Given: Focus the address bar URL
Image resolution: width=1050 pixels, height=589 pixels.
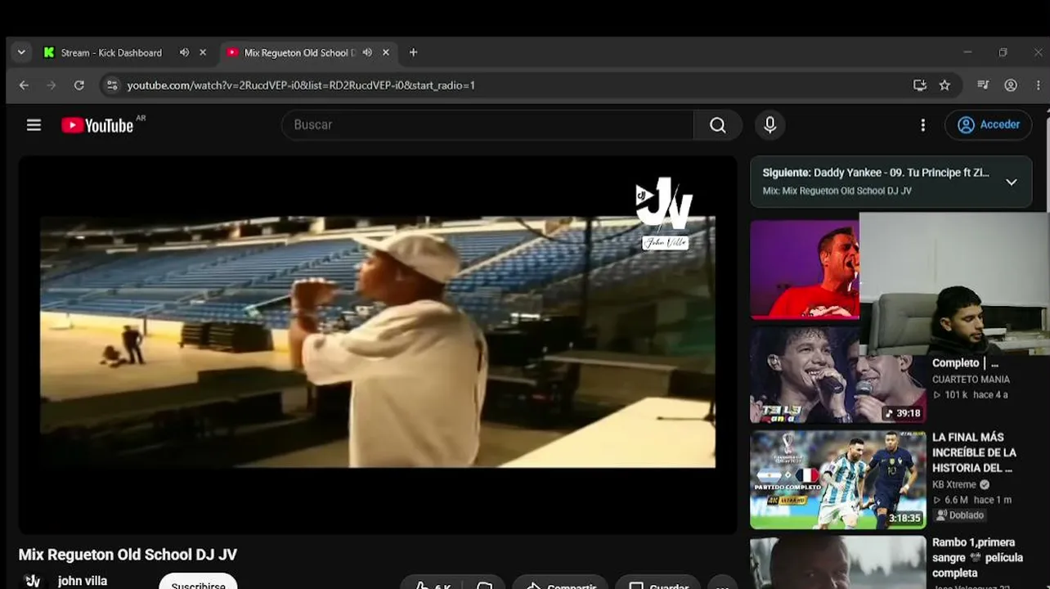Looking at the screenshot, I should tap(301, 85).
